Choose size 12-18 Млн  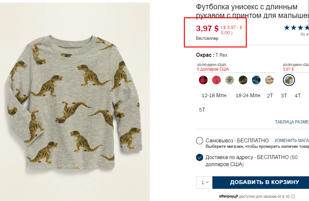(x=214, y=96)
